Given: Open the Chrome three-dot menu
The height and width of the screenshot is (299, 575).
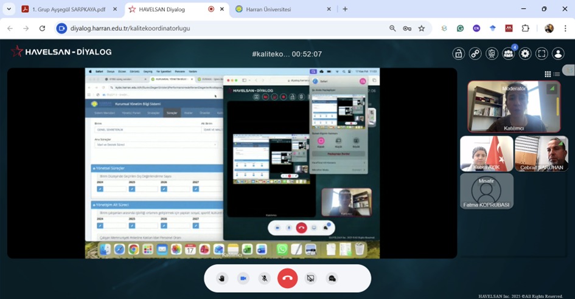Looking at the screenshot, I should 563,28.
